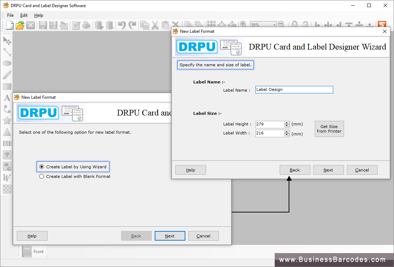Click the database-with-plus icon
Screen dimensions: 394x267
click(99, 25)
